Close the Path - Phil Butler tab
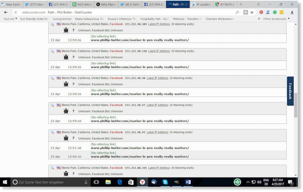The image size is (303, 192). tap(187, 4)
